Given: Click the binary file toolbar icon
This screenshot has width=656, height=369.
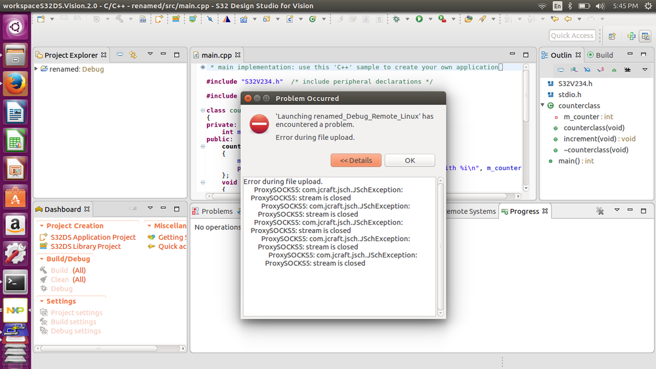Looking at the screenshot, I should [142, 19].
